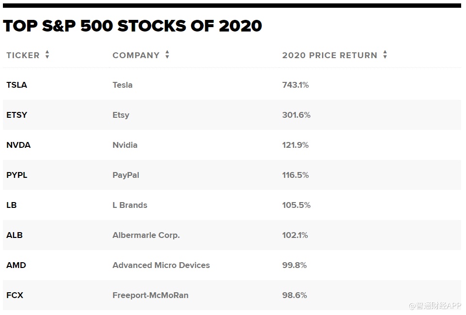Select Advanced Micro Devices company name
This screenshot has height=315, width=466.
[161, 265]
